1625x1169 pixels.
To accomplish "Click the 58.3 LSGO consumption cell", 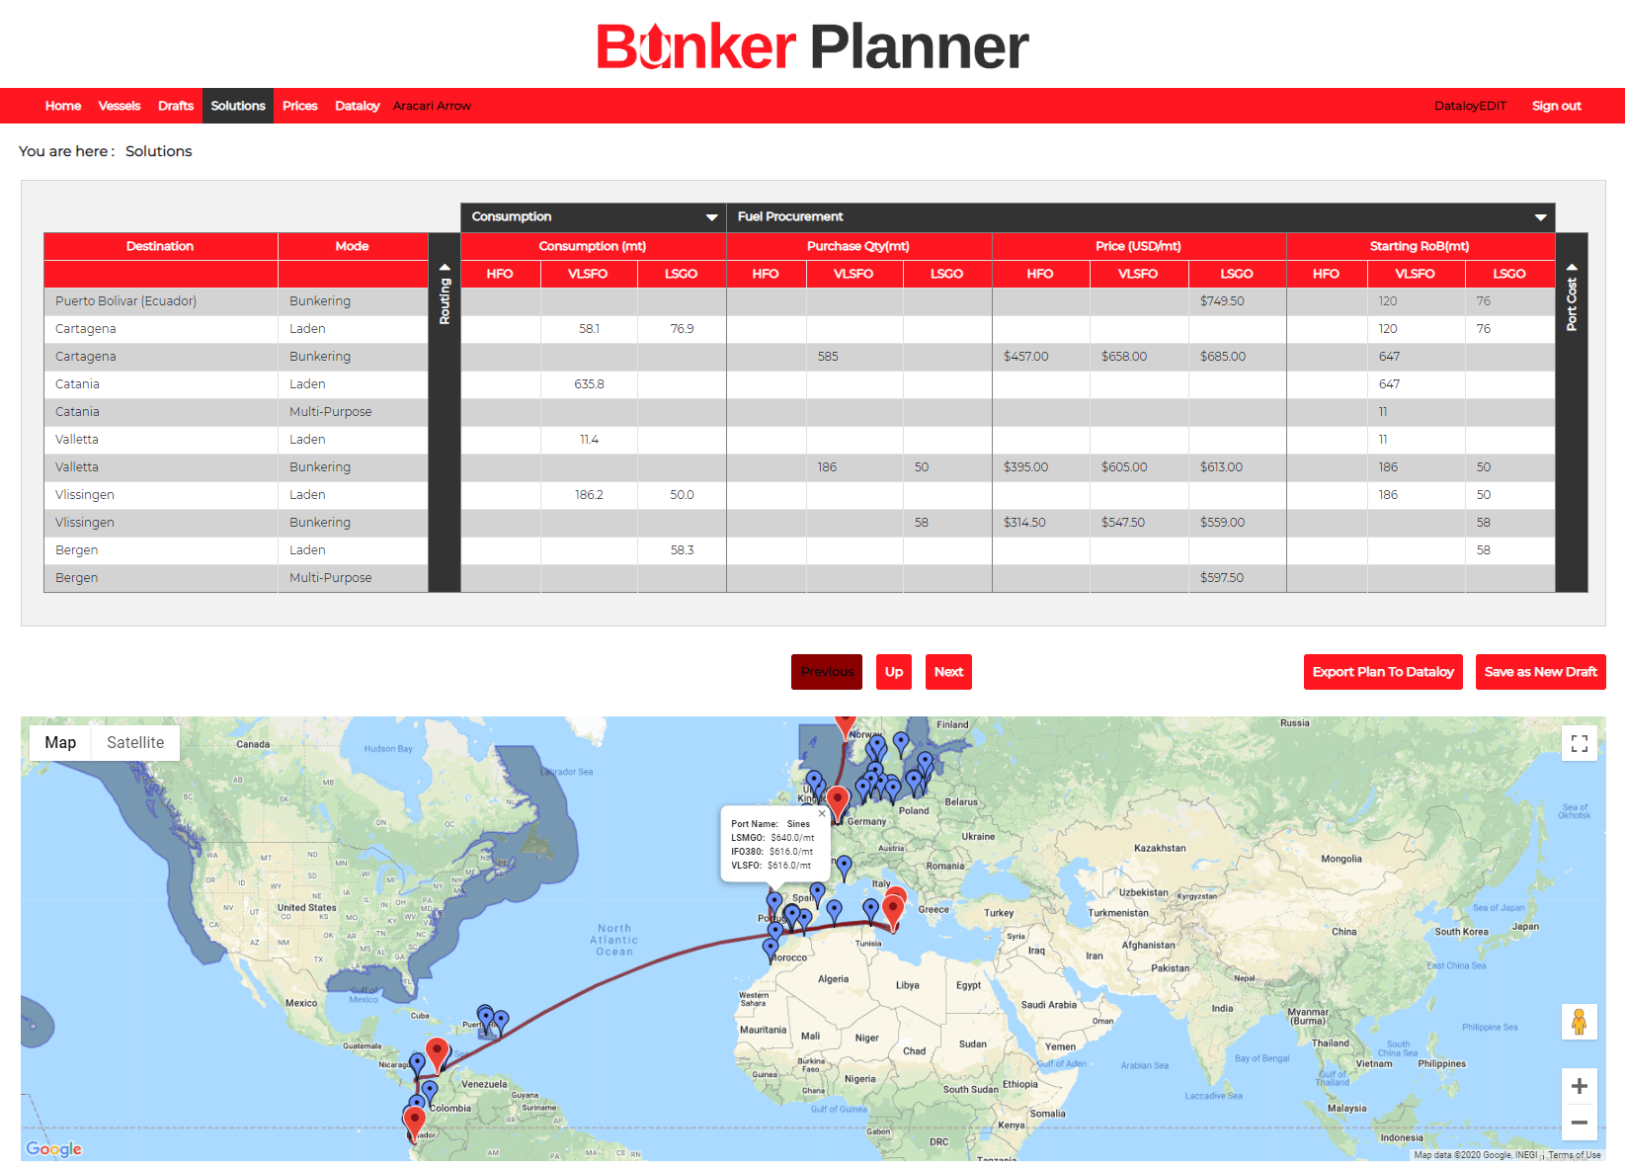I will coord(682,550).
